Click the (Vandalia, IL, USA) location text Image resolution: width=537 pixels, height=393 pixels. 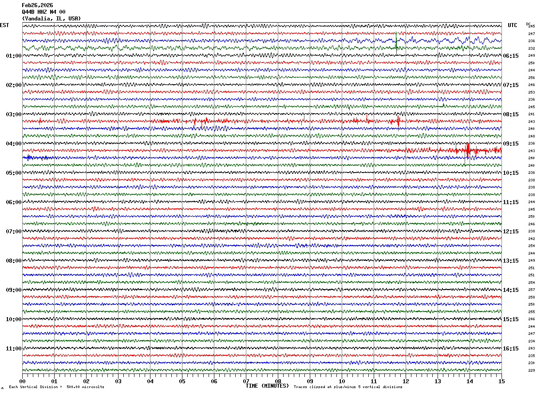pyautogui.click(x=51, y=19)
